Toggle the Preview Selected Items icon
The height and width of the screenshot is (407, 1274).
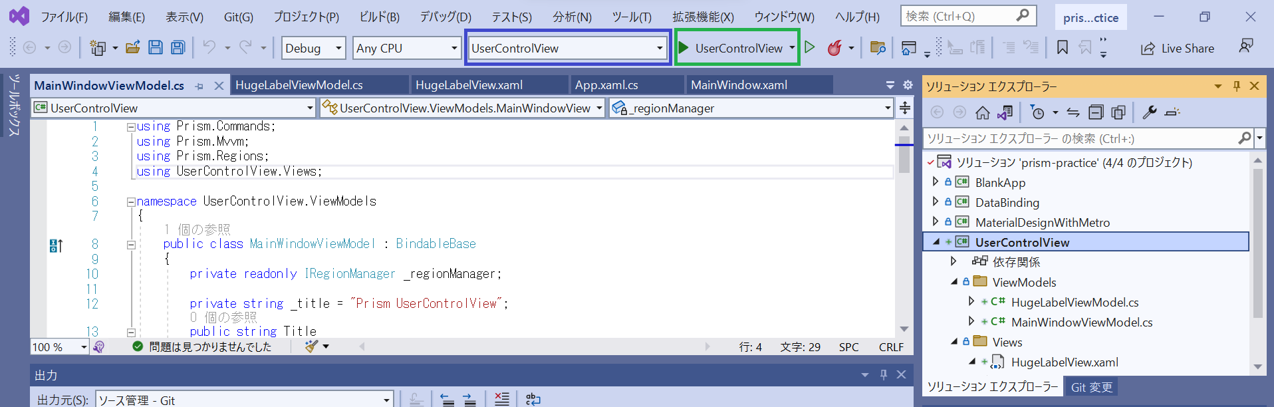(x=1172, y=112)
